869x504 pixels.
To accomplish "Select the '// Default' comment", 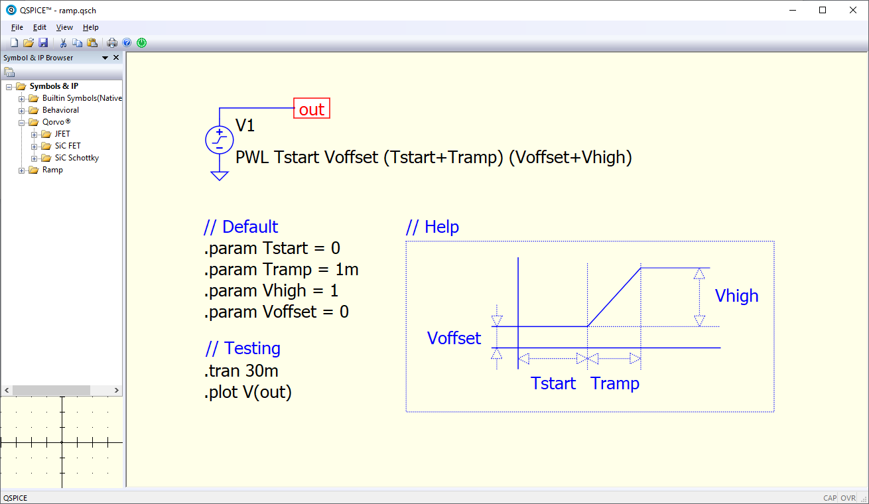I will (241, 227).
